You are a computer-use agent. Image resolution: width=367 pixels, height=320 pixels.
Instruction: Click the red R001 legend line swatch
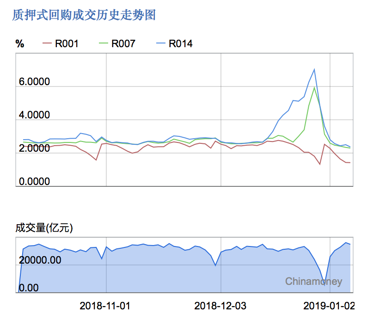coord(47,43)
